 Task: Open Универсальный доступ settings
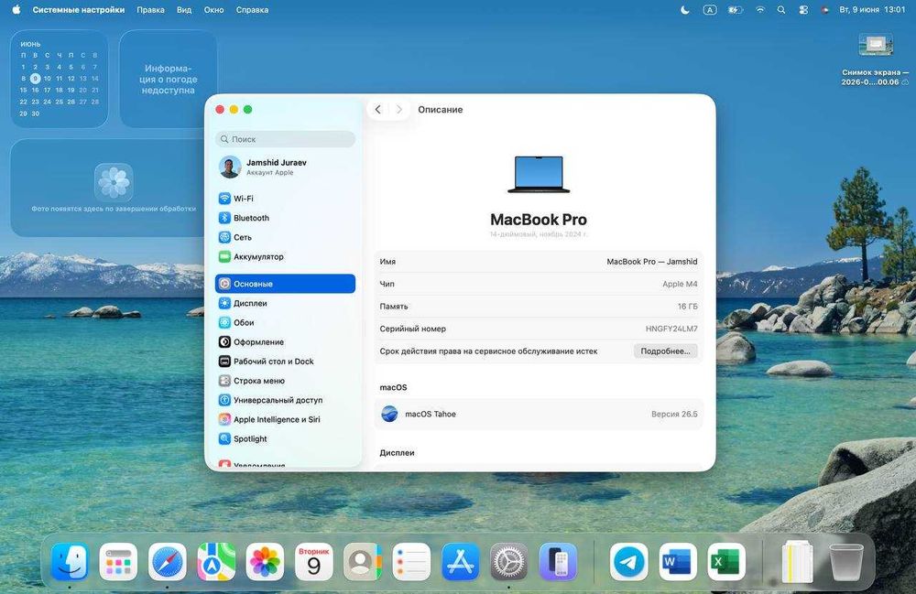(285, 400)
